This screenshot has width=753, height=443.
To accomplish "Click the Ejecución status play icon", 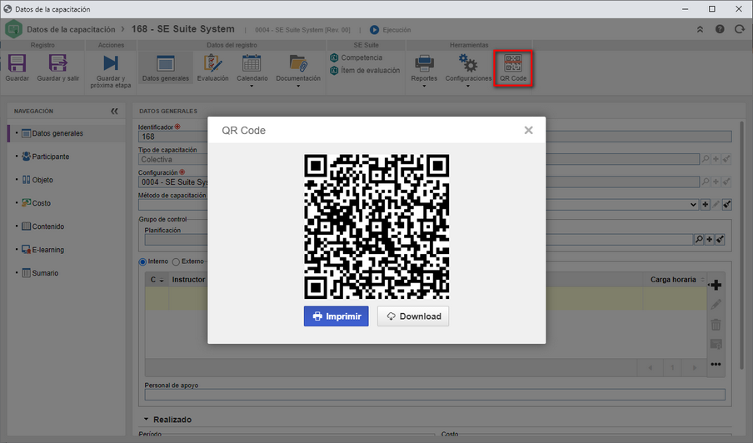I will pyautogui.click(x=374, y=30).
